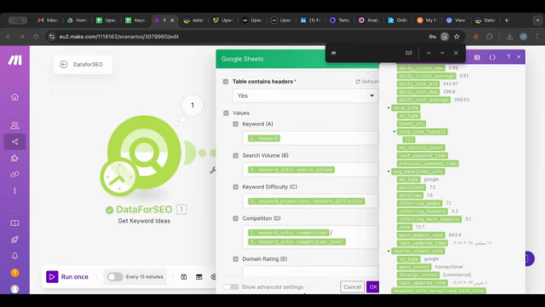Open Resource hub book icon in sidebar
The image size is (545, 307).
pyautogui.click(x=15, y=223)
